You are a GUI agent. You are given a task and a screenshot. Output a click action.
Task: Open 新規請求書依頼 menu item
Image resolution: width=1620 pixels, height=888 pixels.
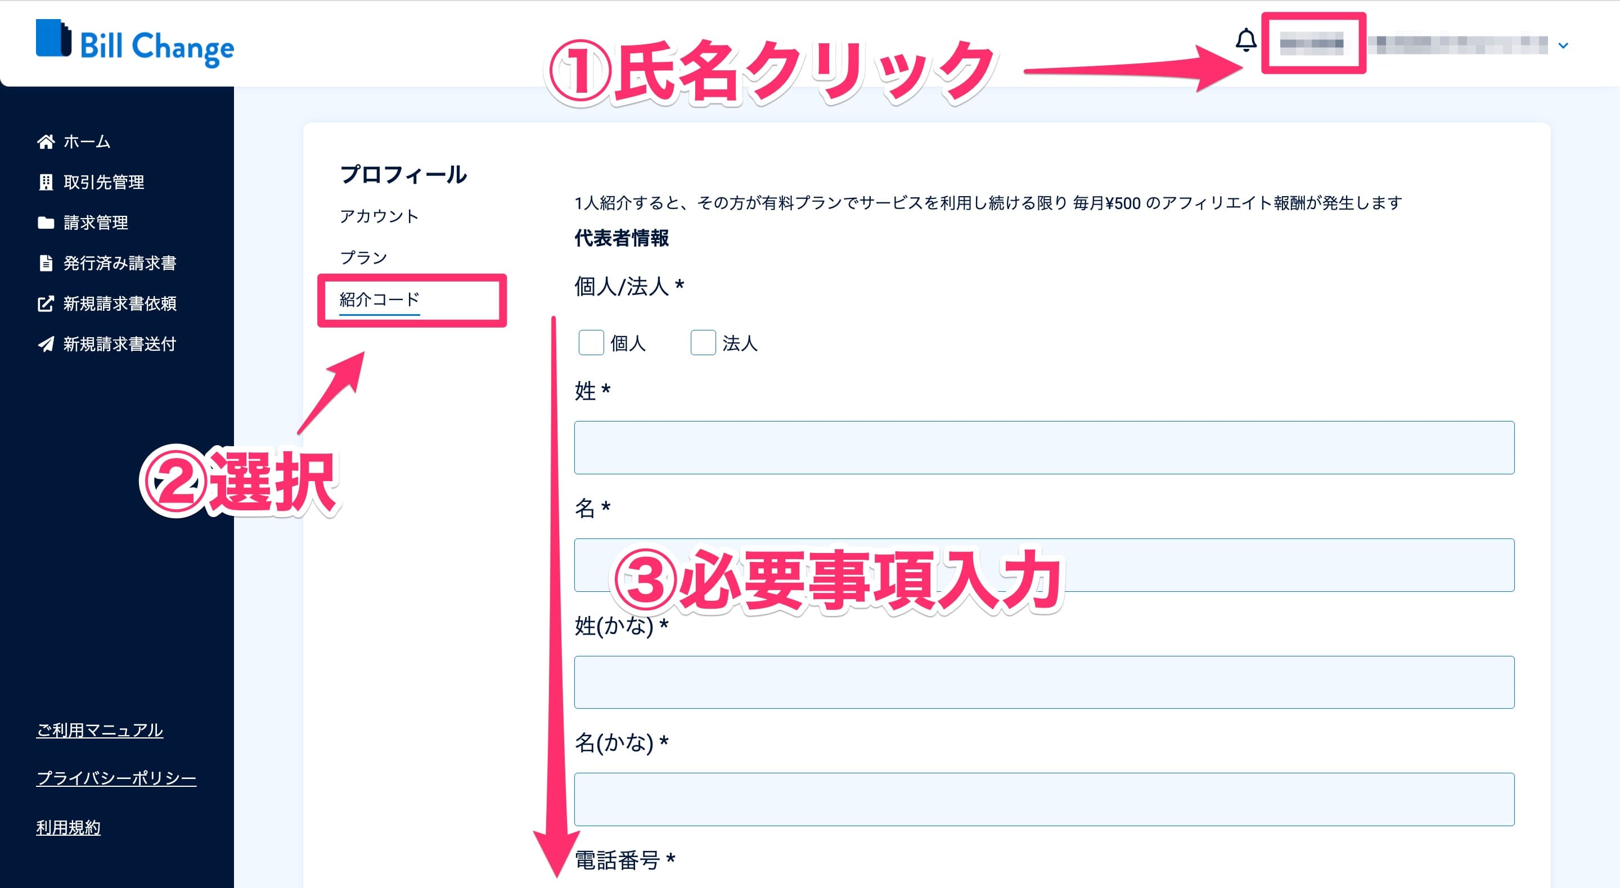[119, 303]
